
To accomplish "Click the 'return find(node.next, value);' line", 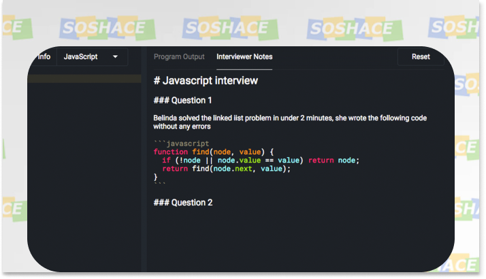I will 226,169.
